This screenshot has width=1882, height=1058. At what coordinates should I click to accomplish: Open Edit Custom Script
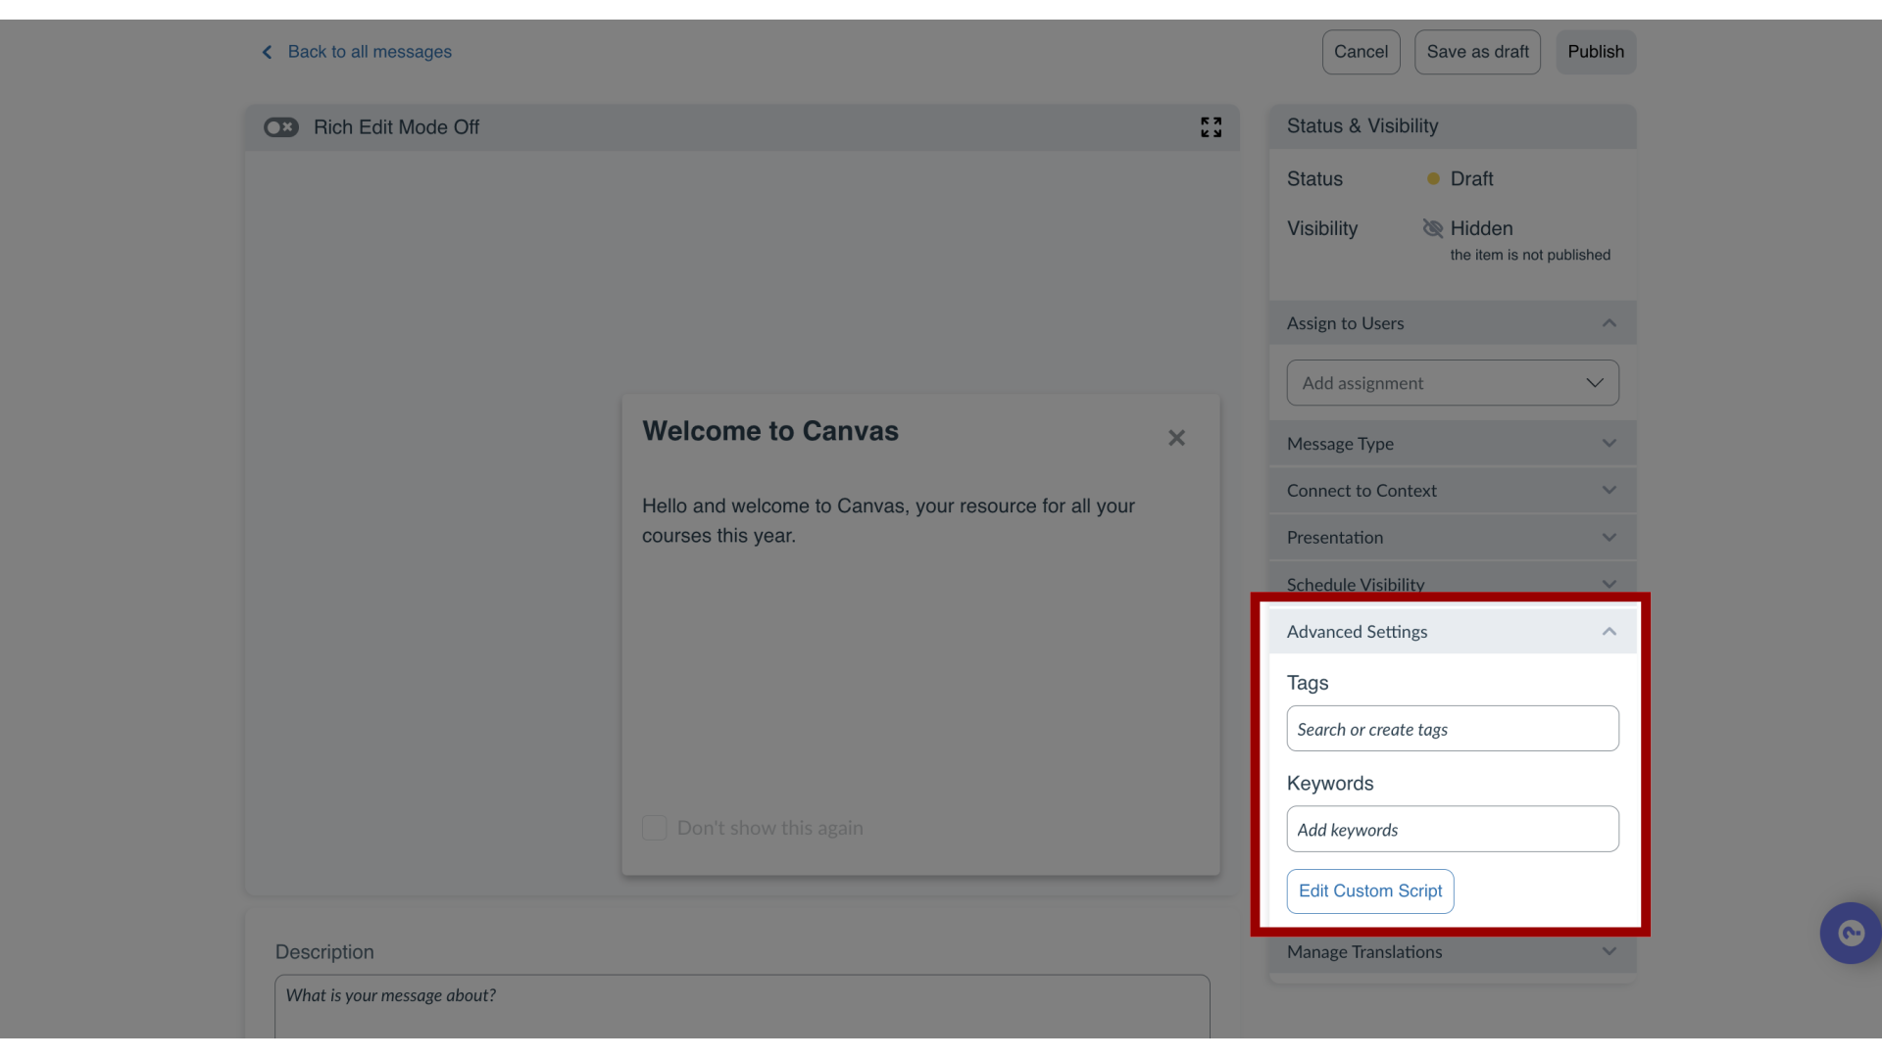coord(1370,891)
